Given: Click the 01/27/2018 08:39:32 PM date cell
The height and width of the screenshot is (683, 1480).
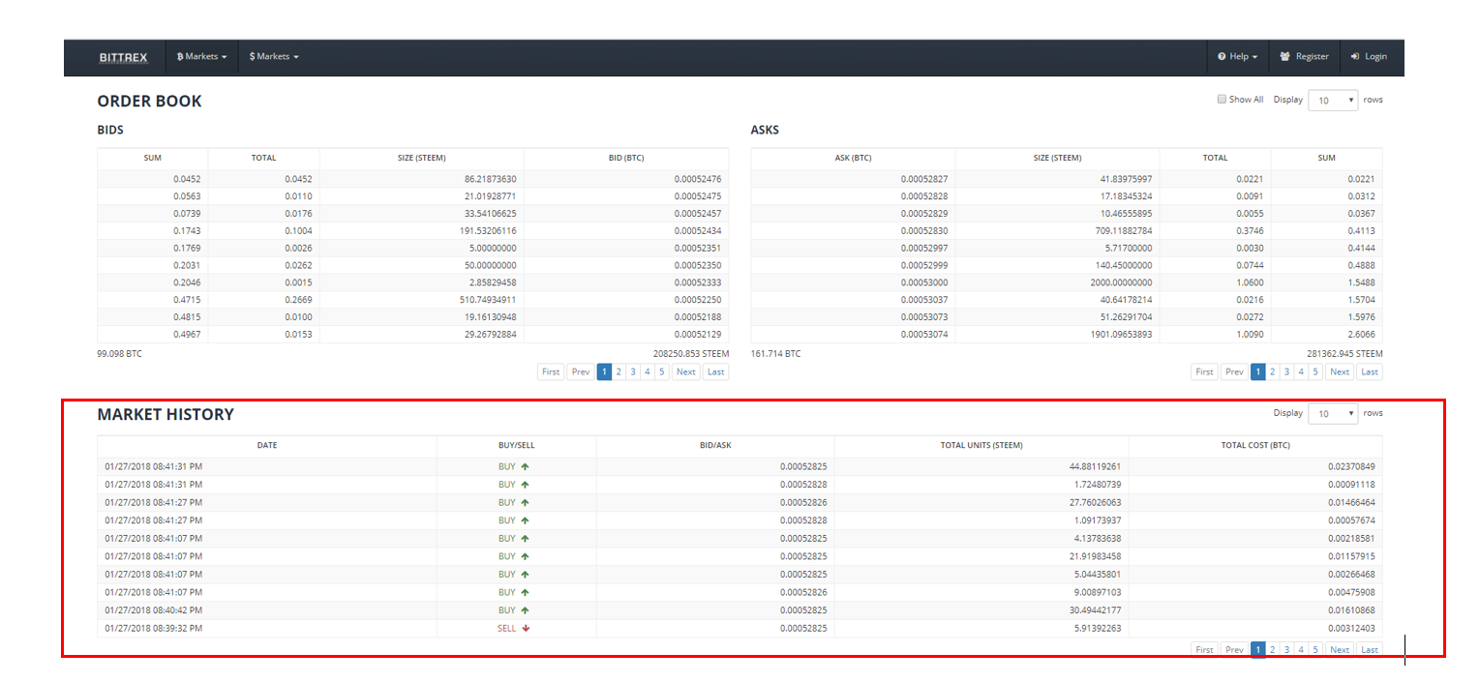Looking at the screenshot, I should coord(154,628).
